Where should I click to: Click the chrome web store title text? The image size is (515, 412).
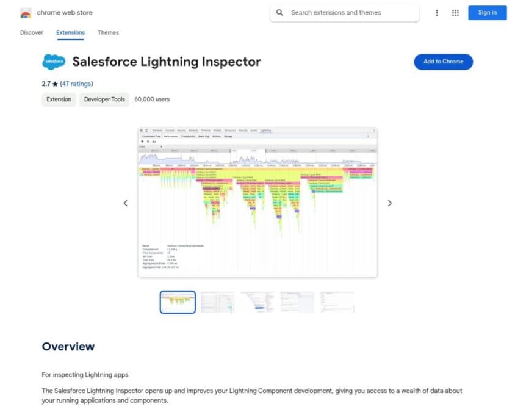pos(65,13)
